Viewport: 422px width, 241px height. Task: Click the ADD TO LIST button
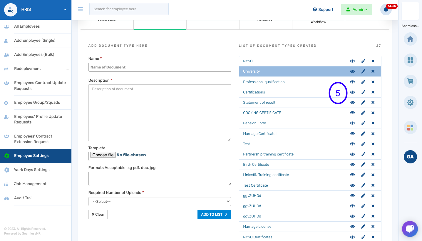(x=214, y=215)
